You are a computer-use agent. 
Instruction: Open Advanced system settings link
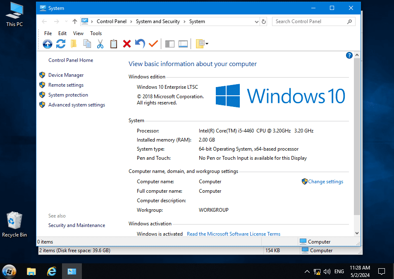pos(76,105)
